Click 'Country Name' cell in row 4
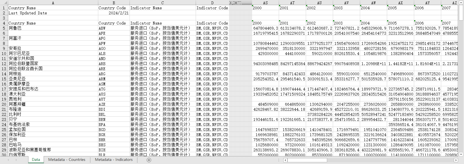464x164 pixels. coord(53,23)
